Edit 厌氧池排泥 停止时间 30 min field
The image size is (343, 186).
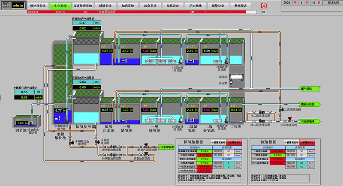click(229, 155)
